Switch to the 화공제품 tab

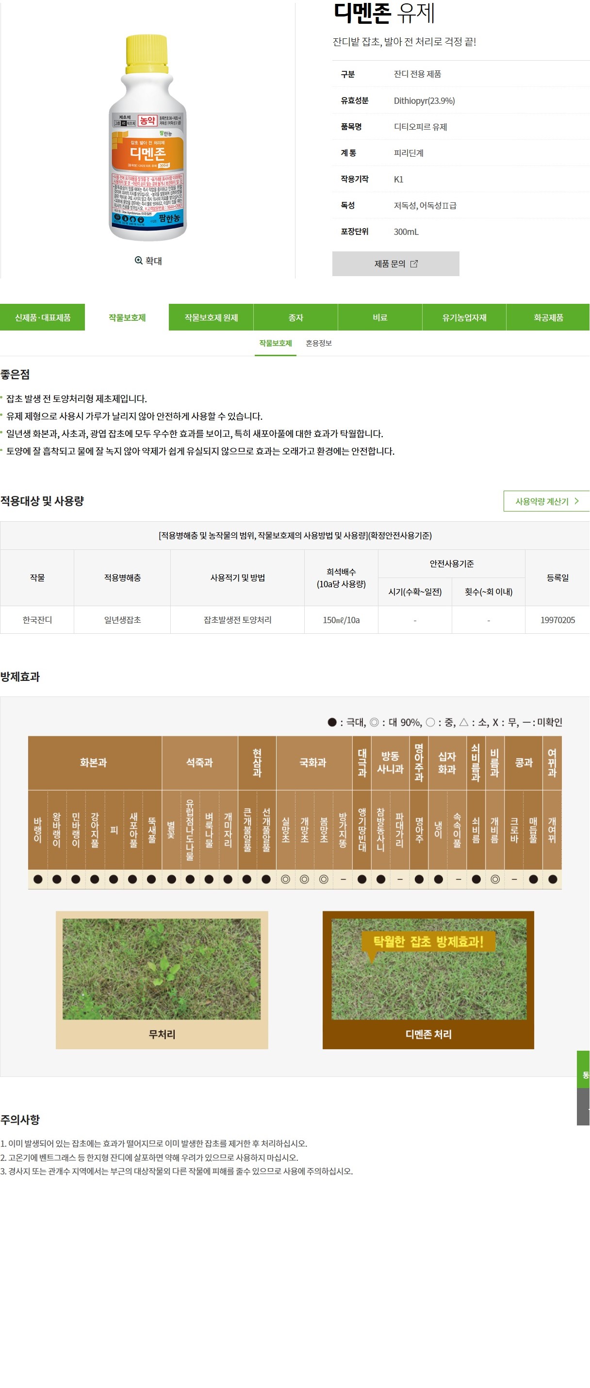548,317
